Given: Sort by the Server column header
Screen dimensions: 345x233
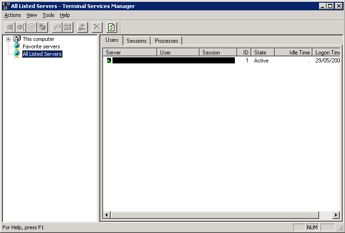Looking at the screenshot, I should [x=130, y=53].
